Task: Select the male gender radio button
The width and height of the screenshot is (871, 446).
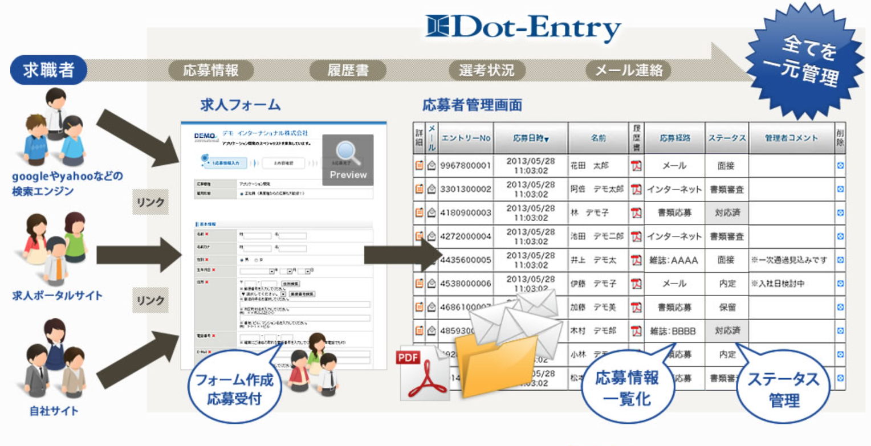Action: tap(243, 259)
